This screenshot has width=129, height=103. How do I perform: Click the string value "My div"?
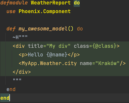click(x=58, y=46)
